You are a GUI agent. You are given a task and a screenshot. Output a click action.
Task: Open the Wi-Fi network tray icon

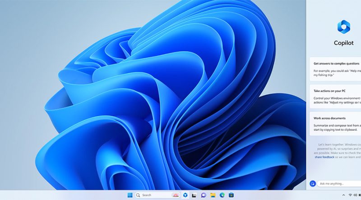(350, 195)
